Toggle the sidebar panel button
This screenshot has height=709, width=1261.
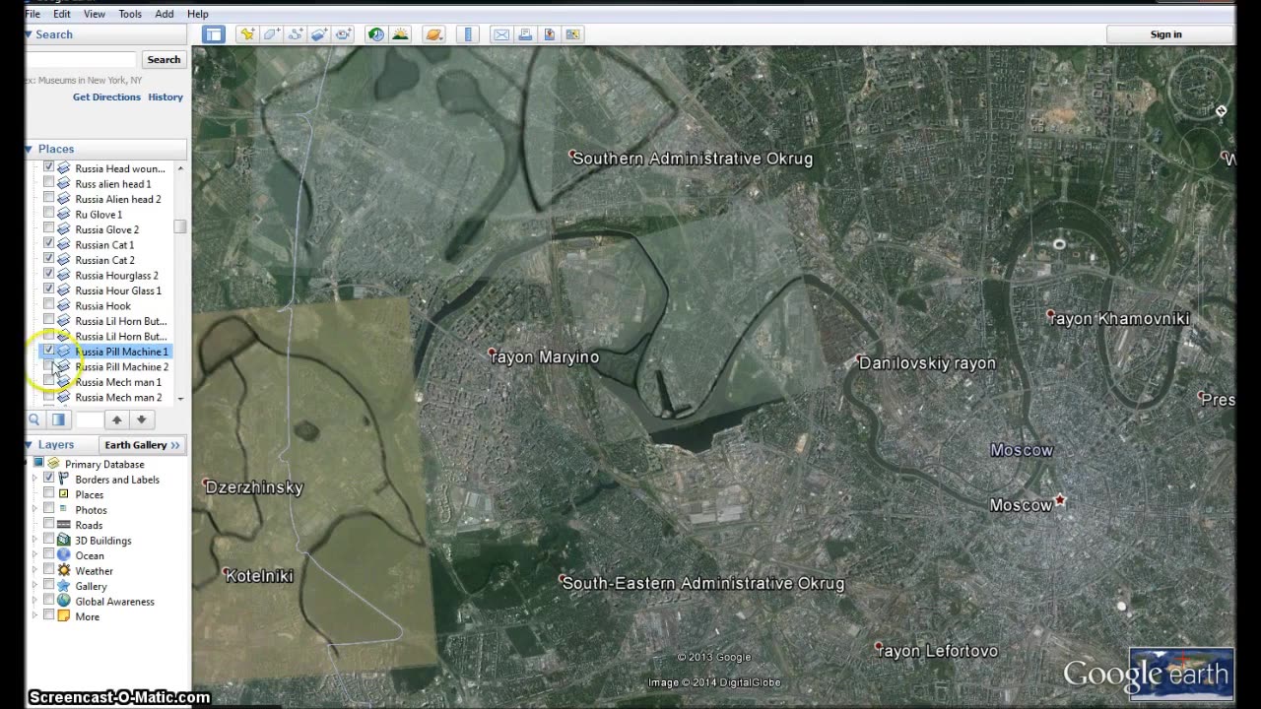pyautogui.click(x=214, y=34)
